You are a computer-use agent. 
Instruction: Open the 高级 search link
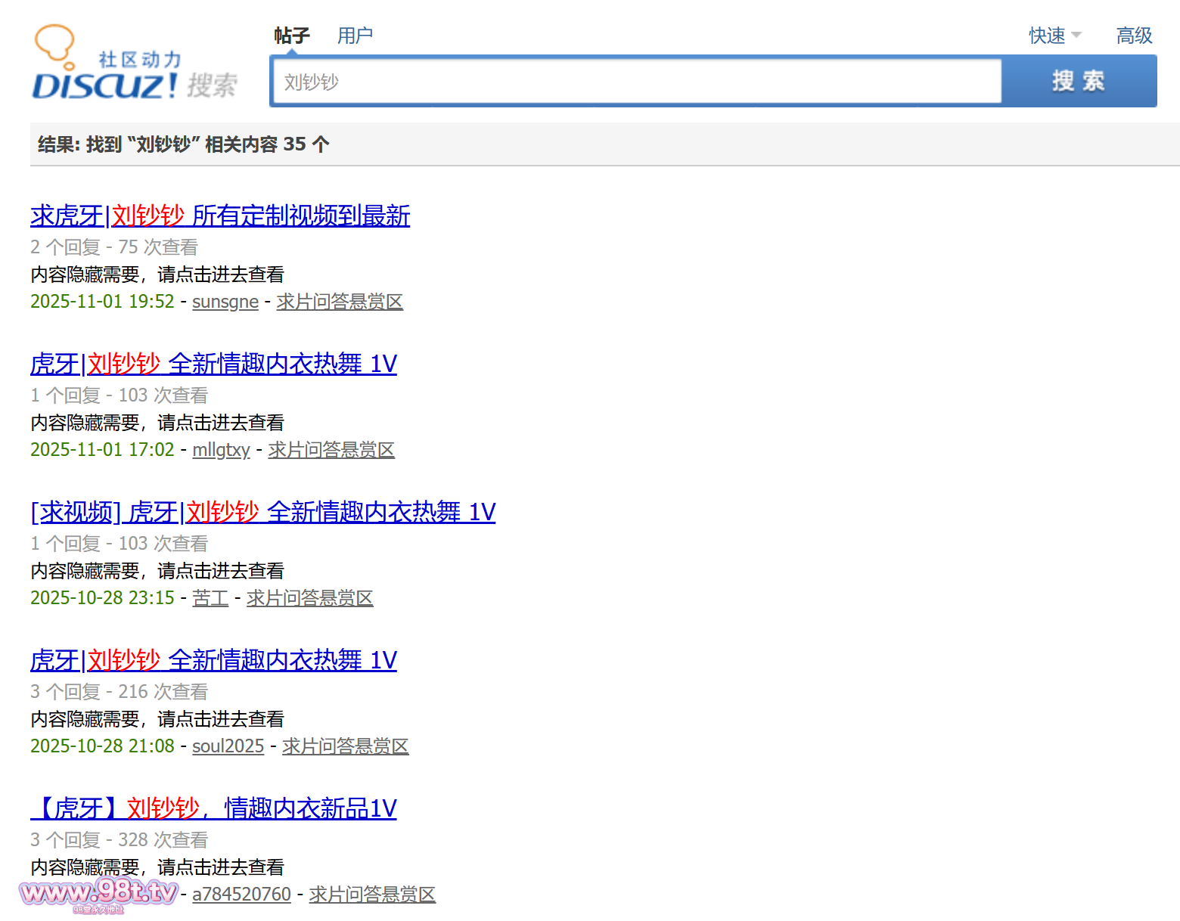(x=1134, y=36)
